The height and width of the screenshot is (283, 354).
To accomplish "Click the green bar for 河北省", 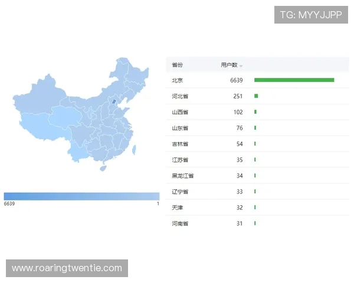I will click(x=256, y=96).
